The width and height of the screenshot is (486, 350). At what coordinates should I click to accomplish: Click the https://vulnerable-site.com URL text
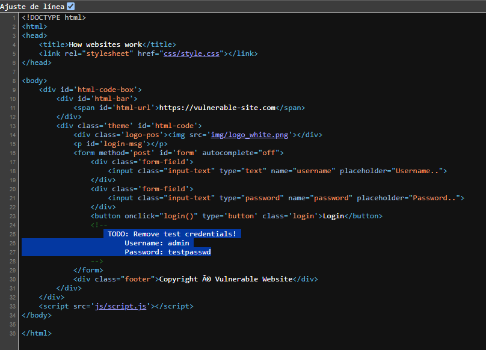[x=217, y=108]
